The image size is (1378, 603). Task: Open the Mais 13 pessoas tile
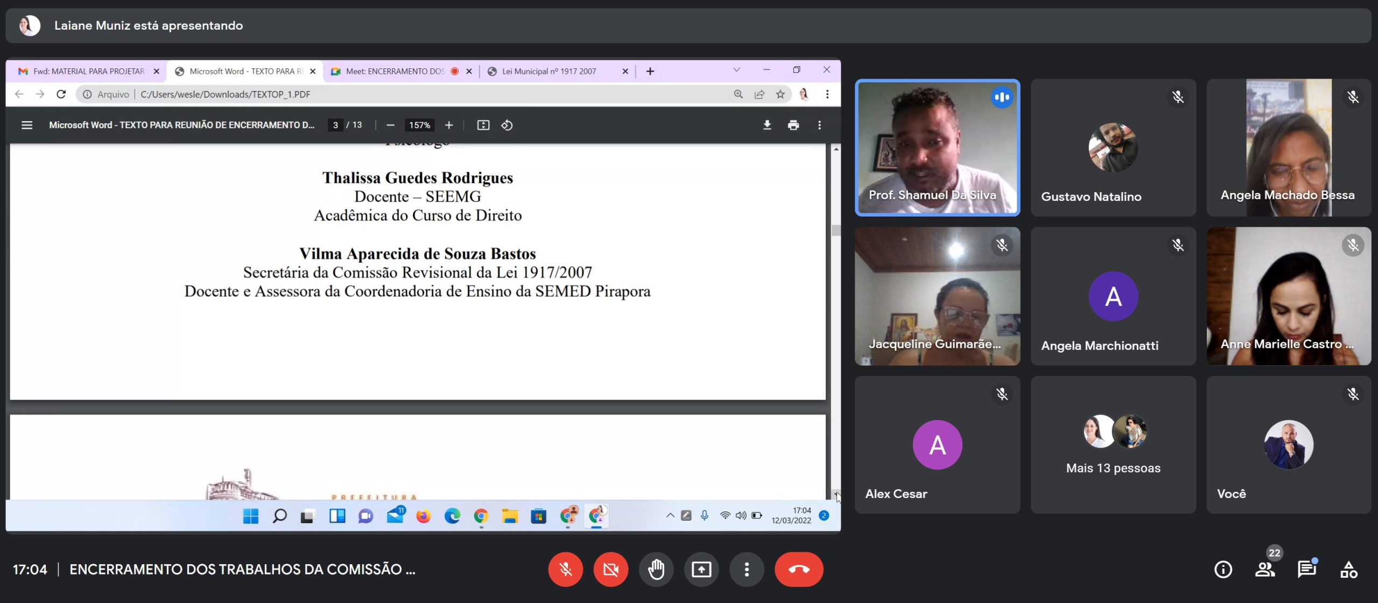pyautogui.click(x=1113, y=445)
